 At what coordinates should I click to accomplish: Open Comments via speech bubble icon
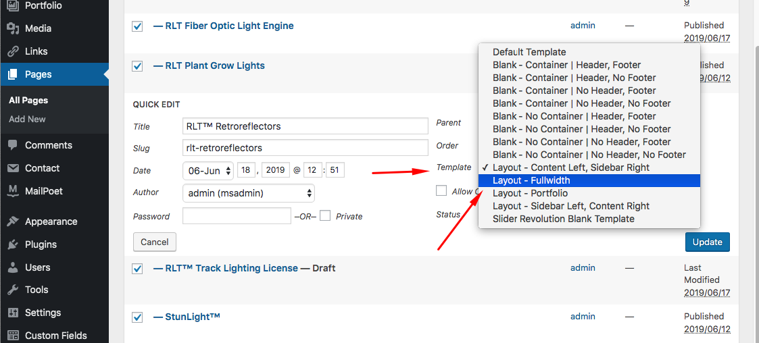point(13,145)
